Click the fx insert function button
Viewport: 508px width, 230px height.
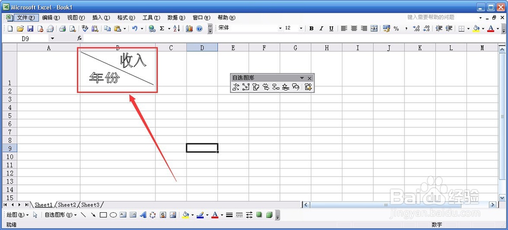pos(79,38)
